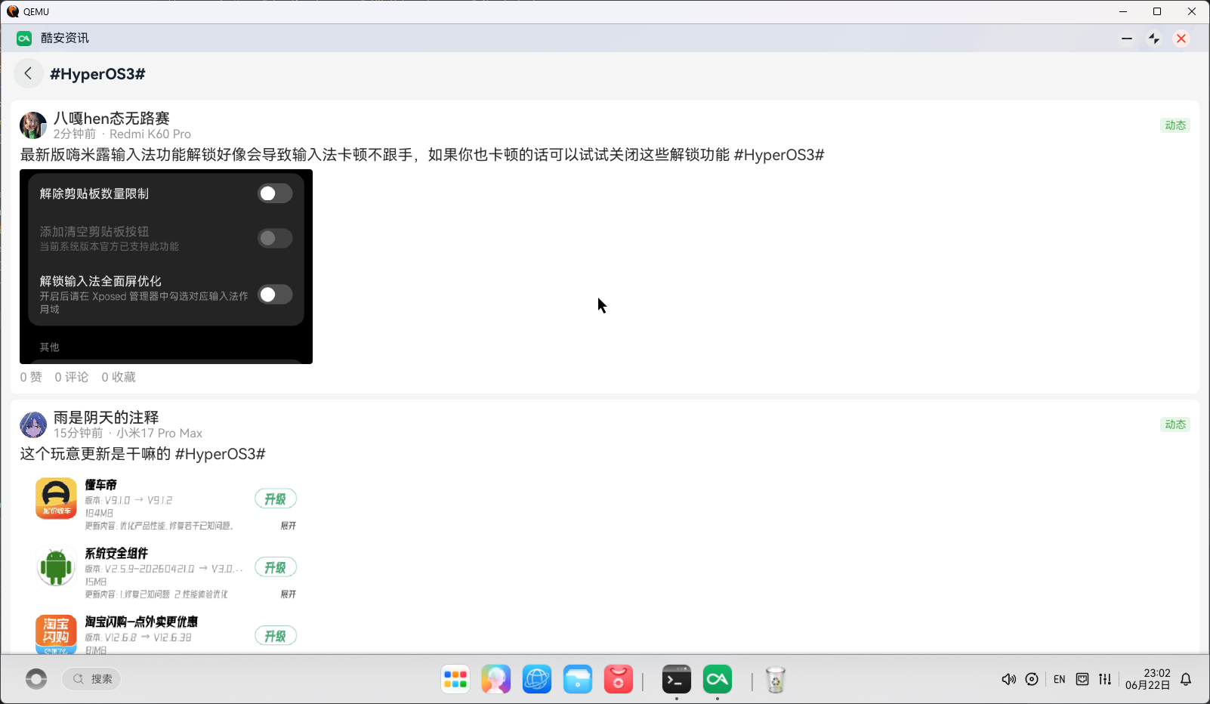Click the 动态 tag on the first post
The width and height of the screenshot is (1210, 704).
pyautogui.click(x=1175, y=125)
